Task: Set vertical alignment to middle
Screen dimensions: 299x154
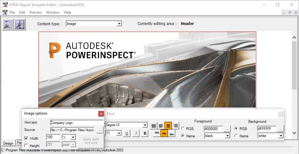Action: [164, 133]
